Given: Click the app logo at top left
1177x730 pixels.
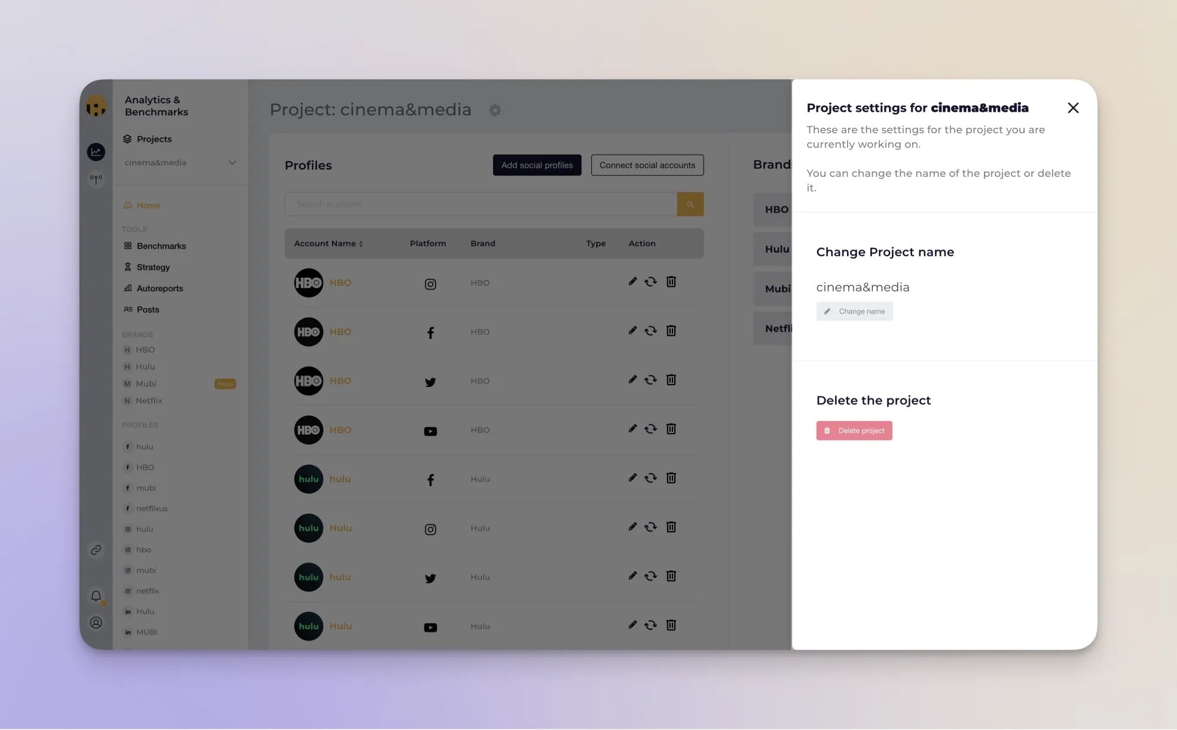Looking at the screenshot, I should [x=96, y=106].
